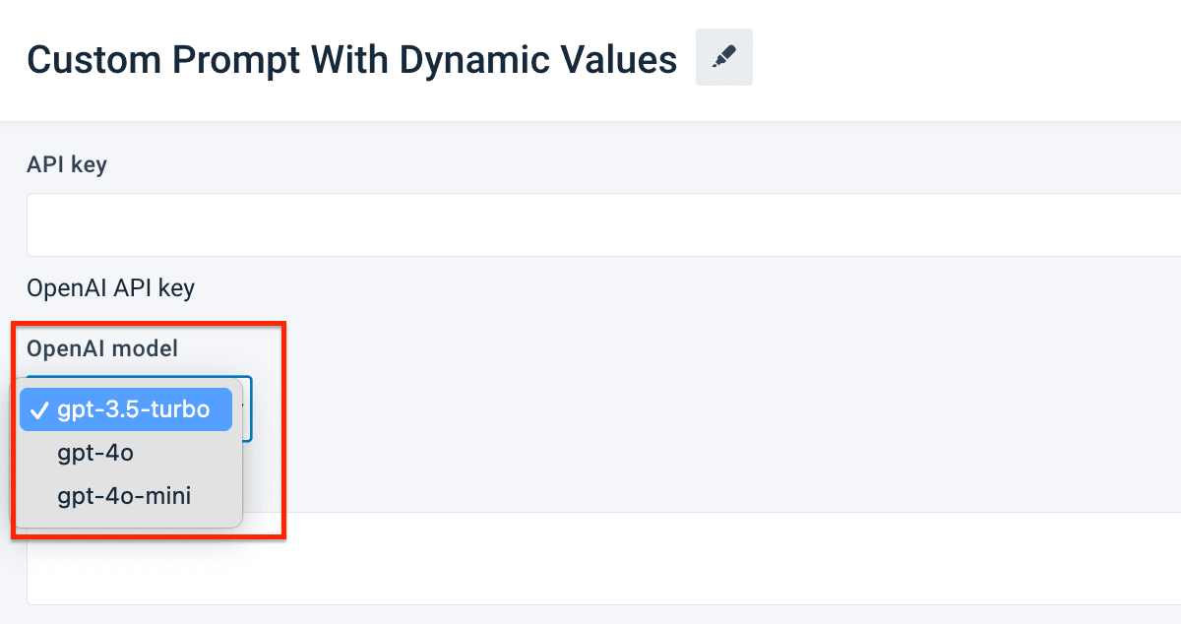The image size is (1181, 624).
Task: Click the "OpenAI API key" helper text
Action: pos(110,288)
